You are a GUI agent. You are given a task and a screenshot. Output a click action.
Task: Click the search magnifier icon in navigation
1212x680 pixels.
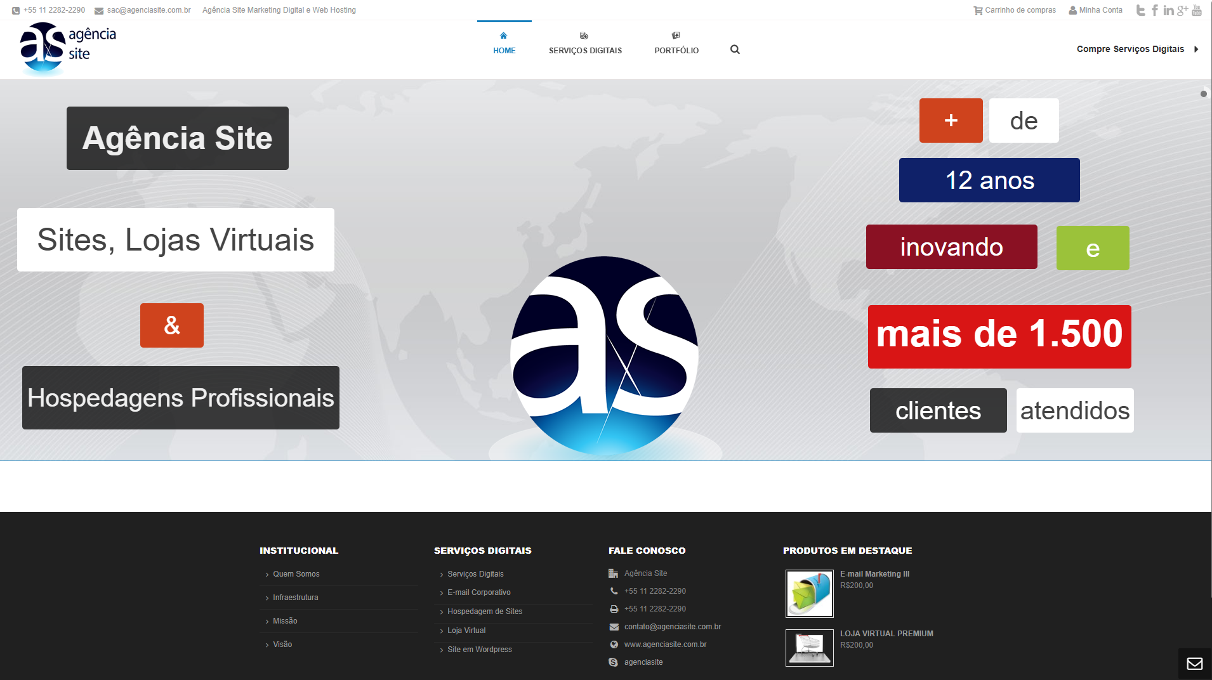click(735, 49)
